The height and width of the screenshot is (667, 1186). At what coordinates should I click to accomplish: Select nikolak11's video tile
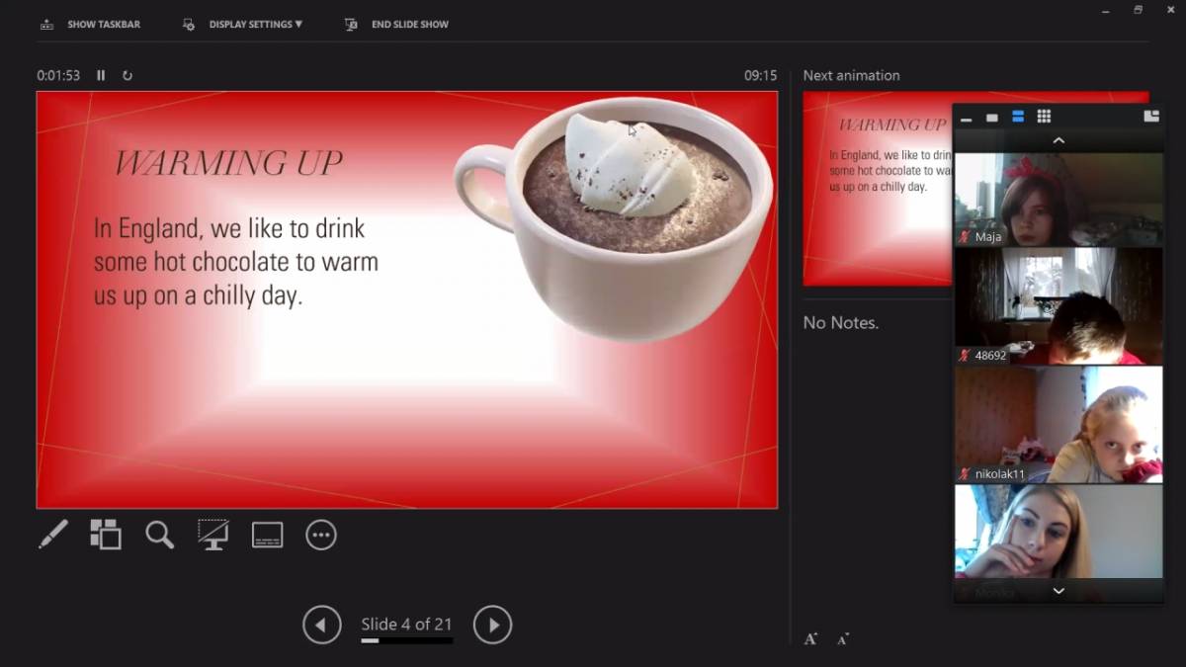coord(1059,424)
